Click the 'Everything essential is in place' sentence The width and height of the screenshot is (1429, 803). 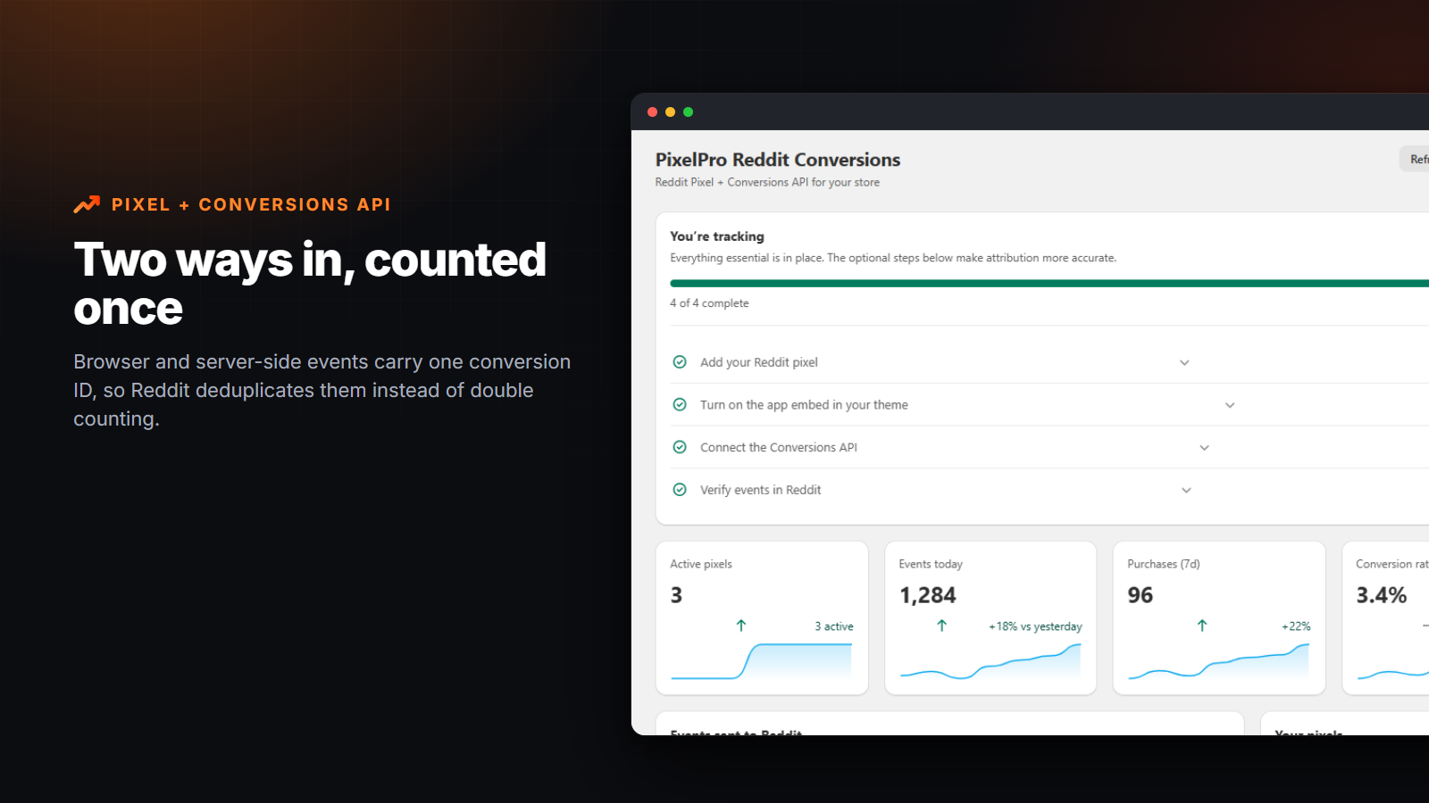click(893, 258)
